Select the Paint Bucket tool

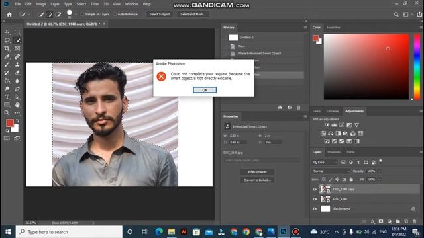point(7,81)
